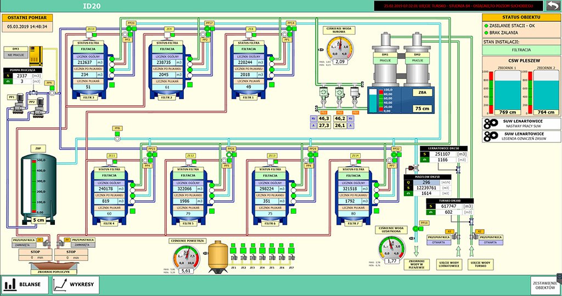Click Zbiorniki wody w Pleszewie label

pos(417,265)
